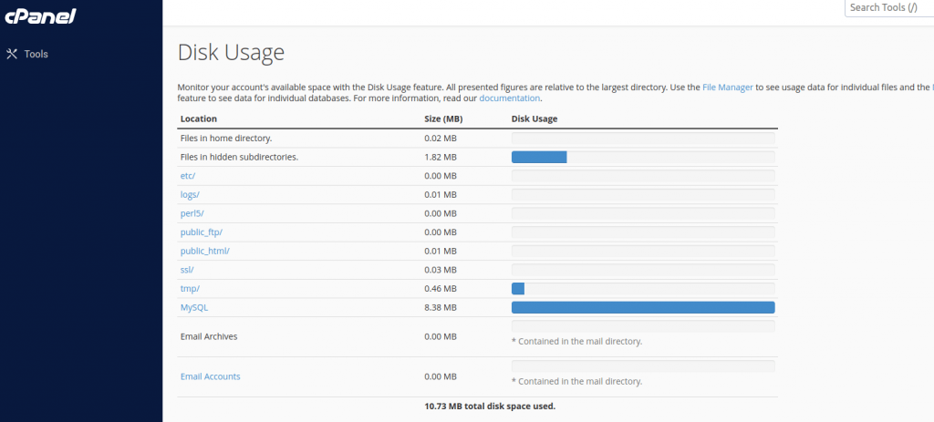Viewport: 934px width, 422px height.
Task: Click the Size (MB) column header
Action: point(445,119)
